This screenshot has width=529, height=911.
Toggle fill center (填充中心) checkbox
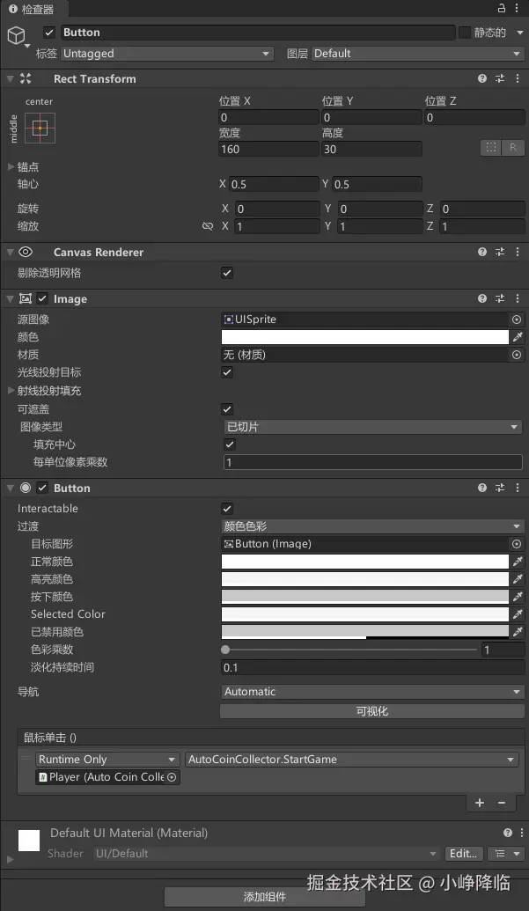[230, 444]
